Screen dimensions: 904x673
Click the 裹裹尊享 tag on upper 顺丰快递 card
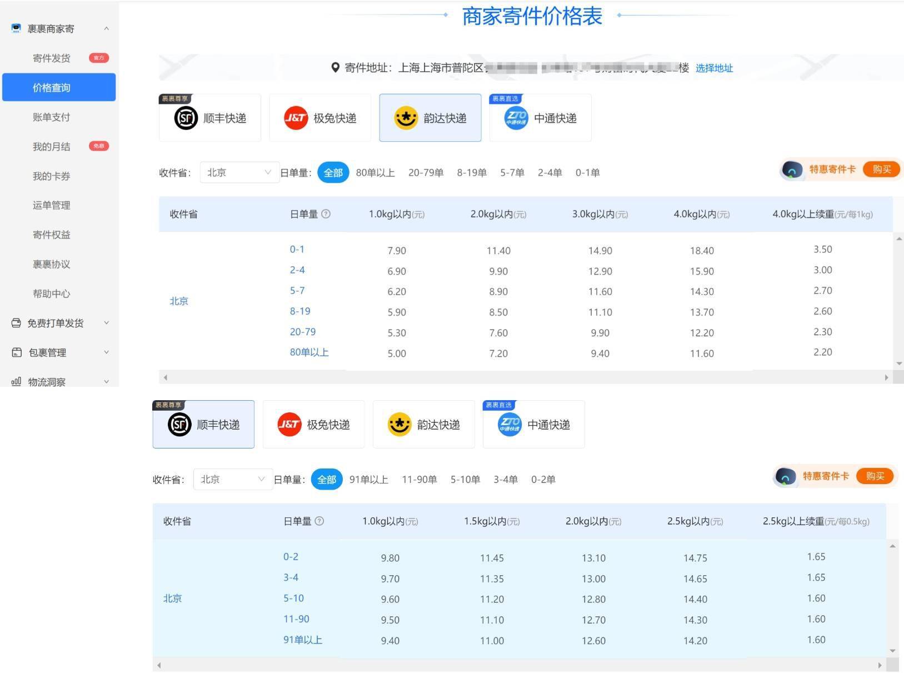click(x=175, y=99)
